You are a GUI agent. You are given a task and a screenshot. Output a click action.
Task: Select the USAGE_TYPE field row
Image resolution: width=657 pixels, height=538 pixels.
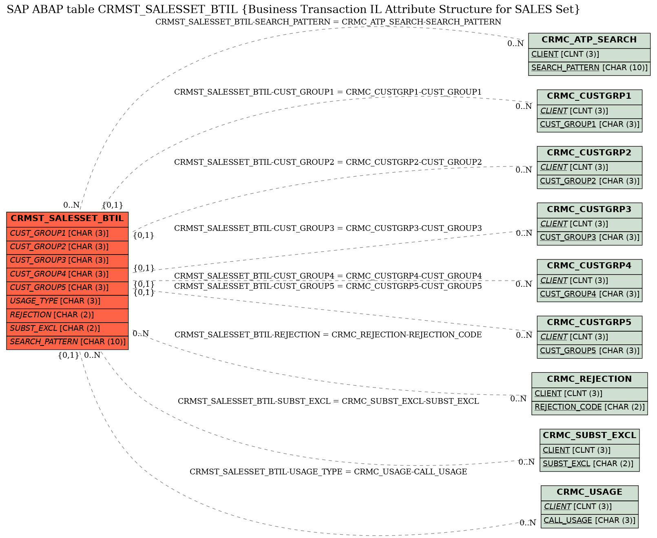point(67,301)
